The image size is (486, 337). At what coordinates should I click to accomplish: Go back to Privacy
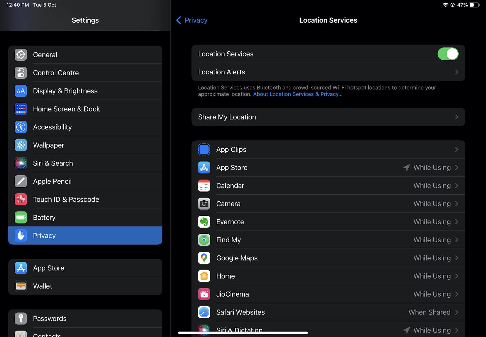pos(192,20)
